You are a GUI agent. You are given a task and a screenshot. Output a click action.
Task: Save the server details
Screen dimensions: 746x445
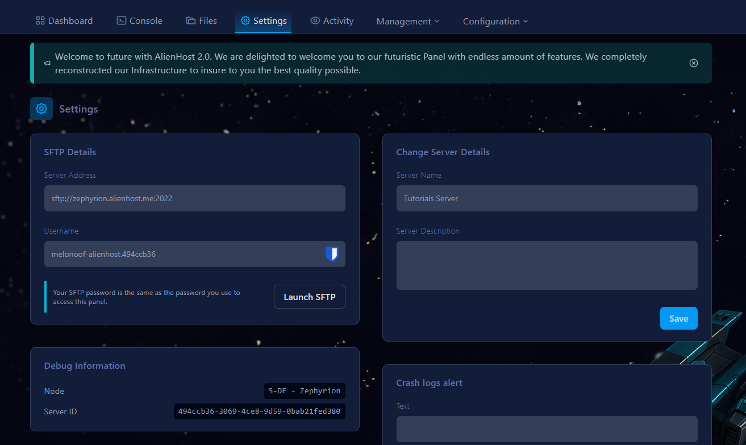[x=679, y=318]
